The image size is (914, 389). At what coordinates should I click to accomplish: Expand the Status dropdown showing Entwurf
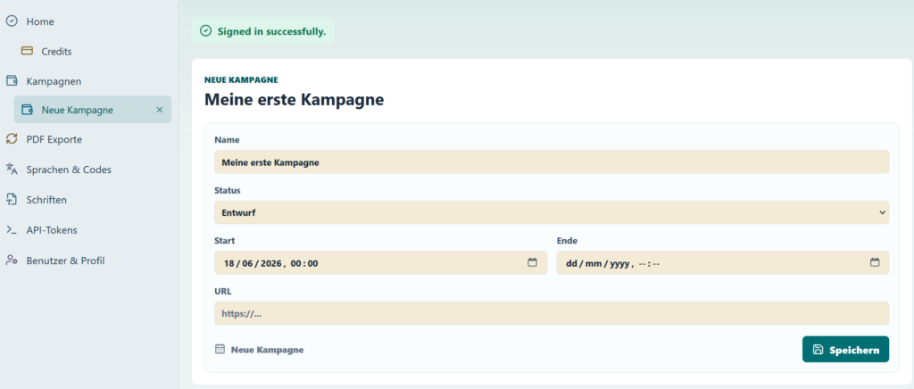[x=552, y=212]
